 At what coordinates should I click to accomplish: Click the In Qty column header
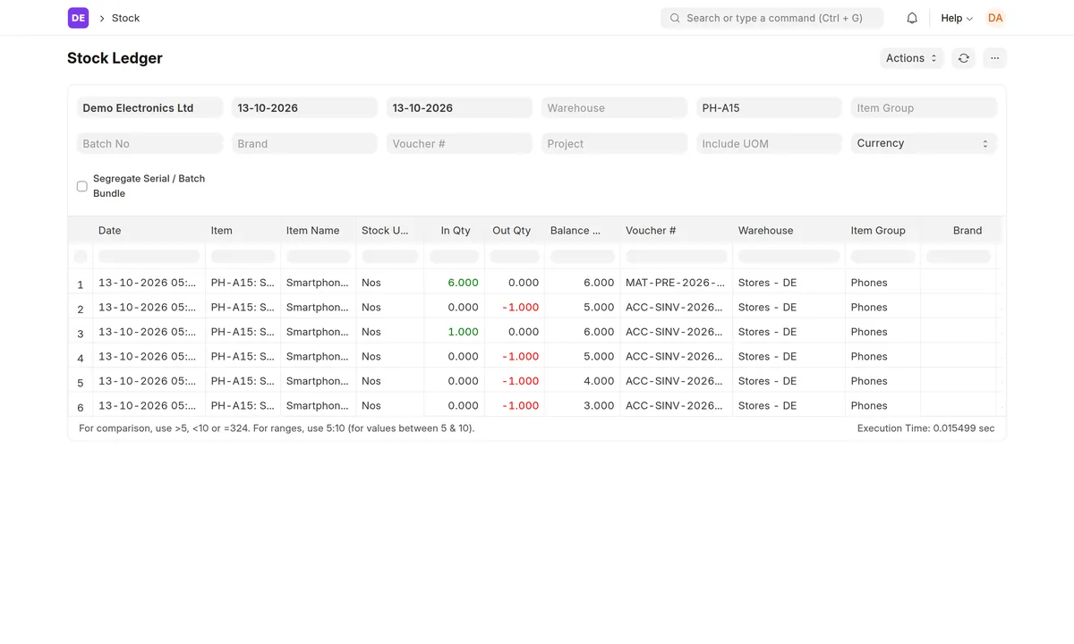455,230
